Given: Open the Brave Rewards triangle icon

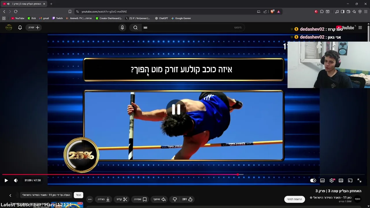Looking at the screenshot, I should coord(278,12).
